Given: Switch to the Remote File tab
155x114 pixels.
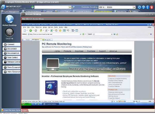Looking at the screenshot, I should pos(121,11).
